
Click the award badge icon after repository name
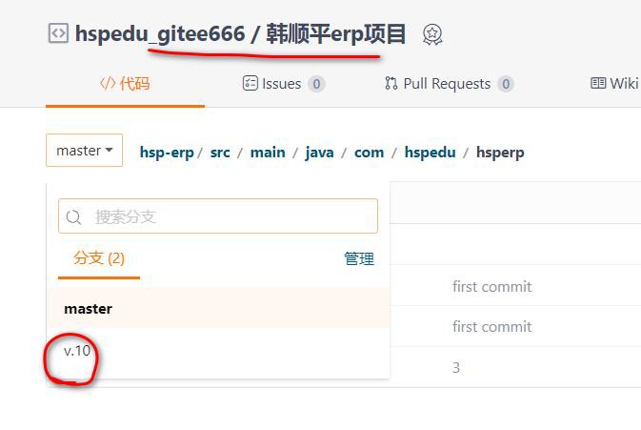tap(432, 35)
